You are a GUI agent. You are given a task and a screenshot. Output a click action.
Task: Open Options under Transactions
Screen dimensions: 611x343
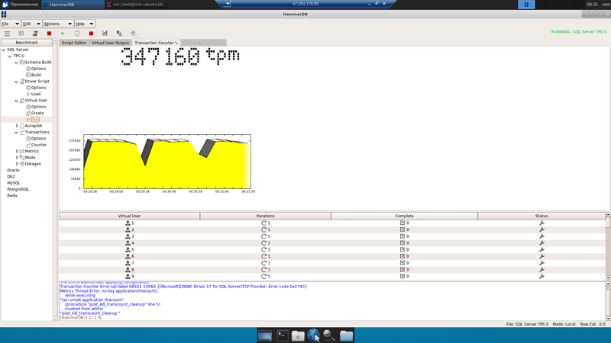(x=36, y=139)
